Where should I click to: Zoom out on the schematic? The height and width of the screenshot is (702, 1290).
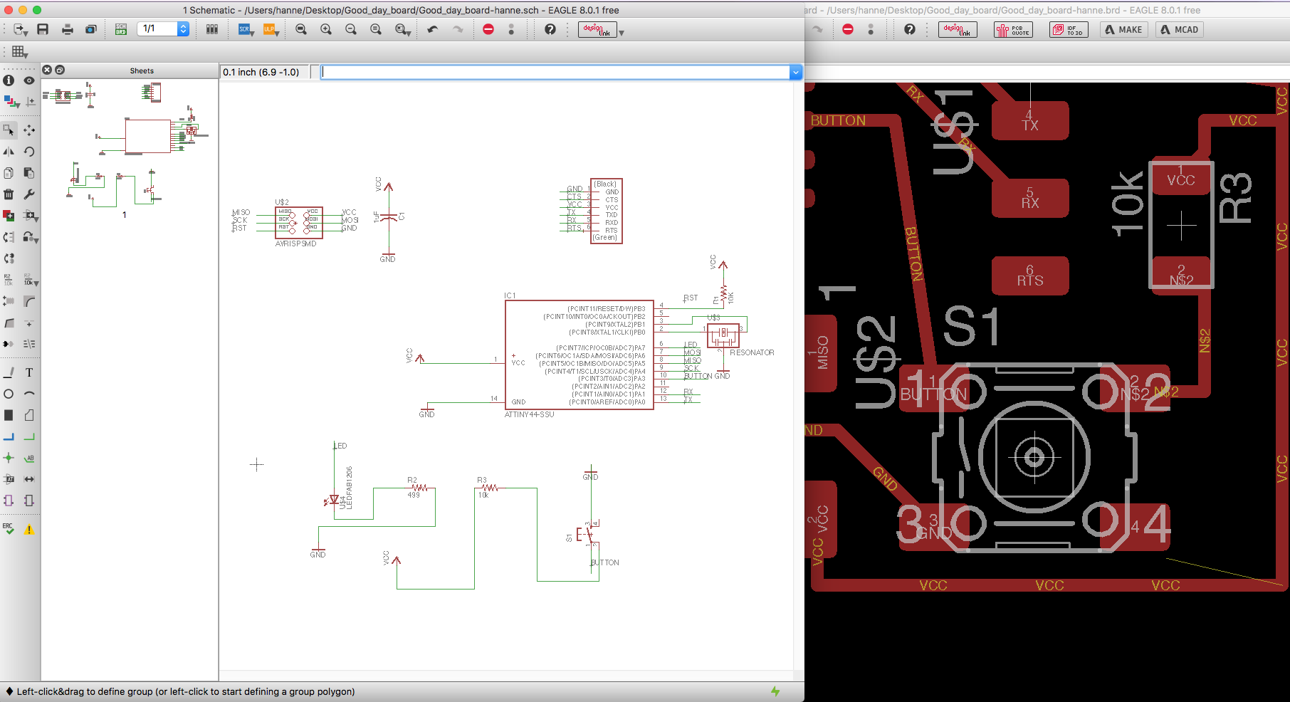coord(351,29)
